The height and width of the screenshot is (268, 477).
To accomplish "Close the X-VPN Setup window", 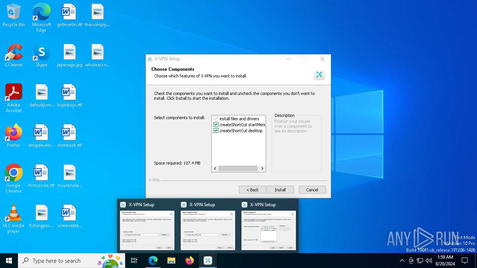I will click(x=322, y=59).
